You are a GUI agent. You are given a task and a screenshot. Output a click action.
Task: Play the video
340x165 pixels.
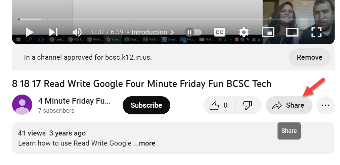click(x=30, y=32)
